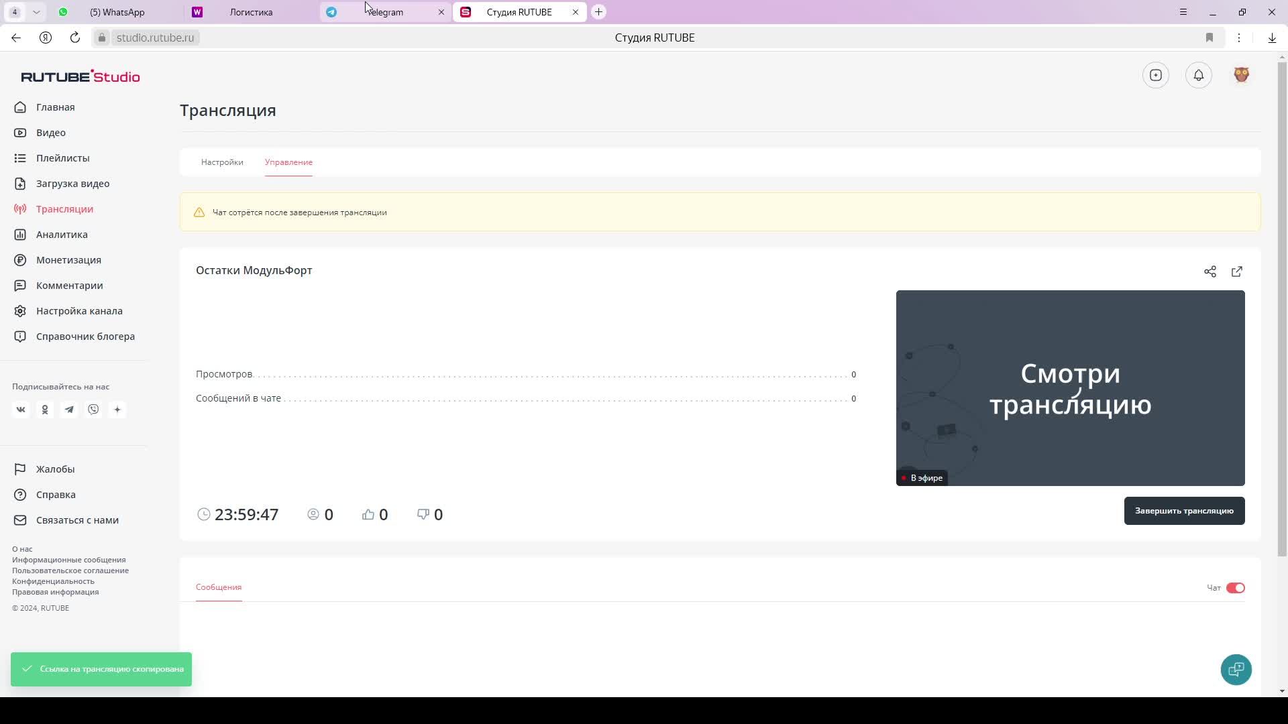The height and width of the screenshot is (724, 1288).
Task: Click the add video plus icon
Action: (x=1155, y=75)
